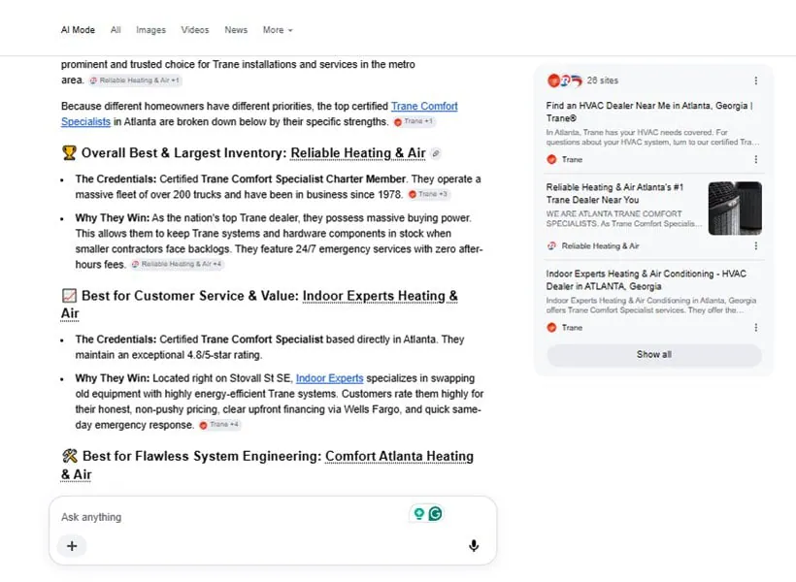
Task: Open the Videos tab
Action: click(195, 30)
